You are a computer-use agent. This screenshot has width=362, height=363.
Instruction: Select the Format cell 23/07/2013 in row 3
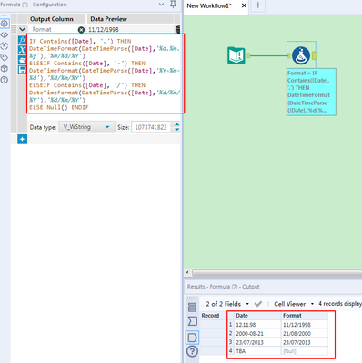(x=305, y=342)
